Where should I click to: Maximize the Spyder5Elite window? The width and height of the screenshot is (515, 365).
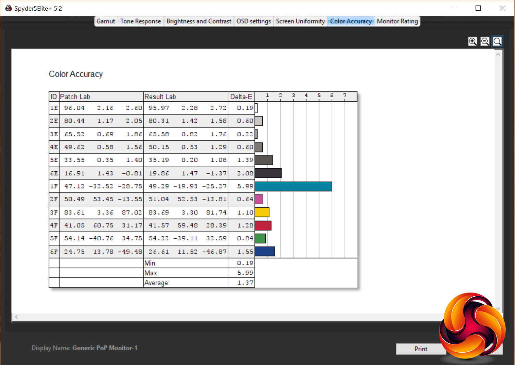pyautogui.click(x=478, y=8)
